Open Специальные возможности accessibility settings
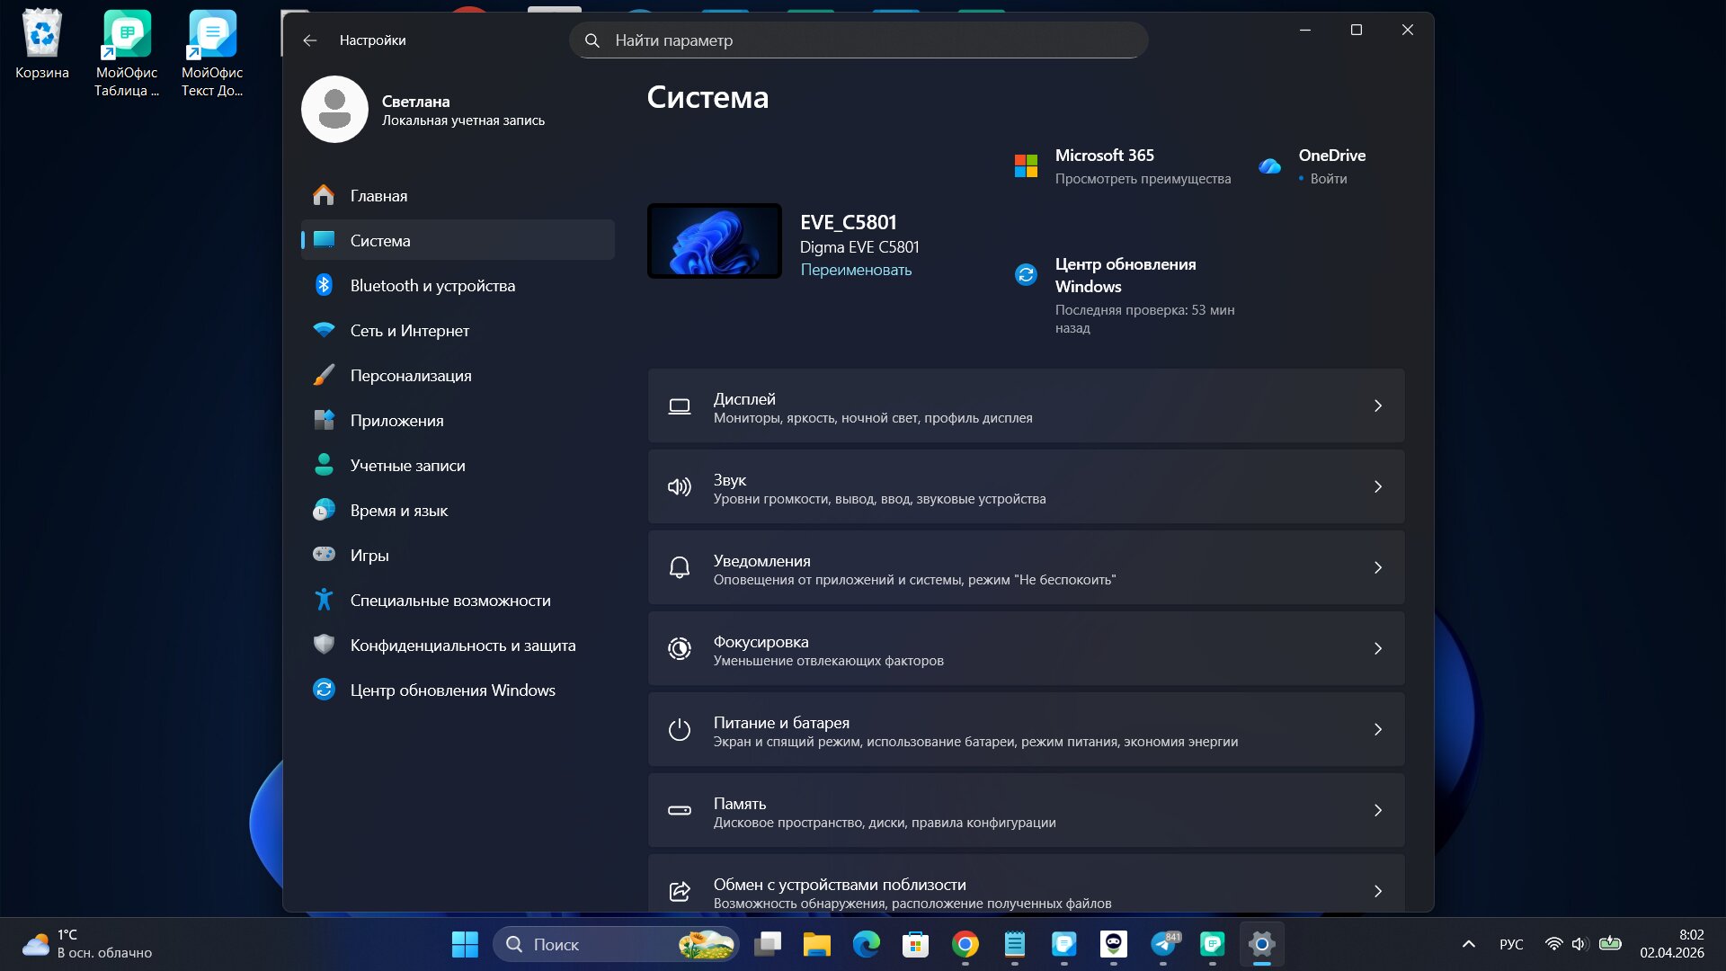 (x=449, y=601)
